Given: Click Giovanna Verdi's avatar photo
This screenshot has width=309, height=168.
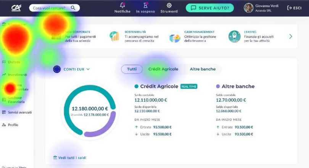Looking at the screenshot, I should [x=248, y=8].
